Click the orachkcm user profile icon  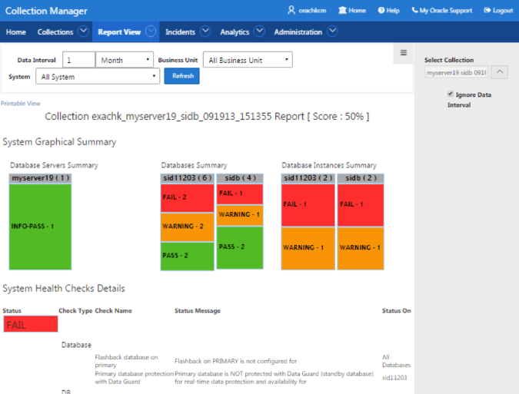click(x=291, y=10)
